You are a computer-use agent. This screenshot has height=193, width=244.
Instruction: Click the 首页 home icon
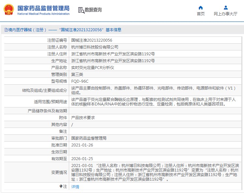(201, 7)
